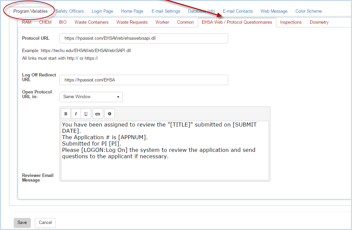Open the Same Window dropdown
This screenshot has width=352, height=230.
[x=91, y=97]
